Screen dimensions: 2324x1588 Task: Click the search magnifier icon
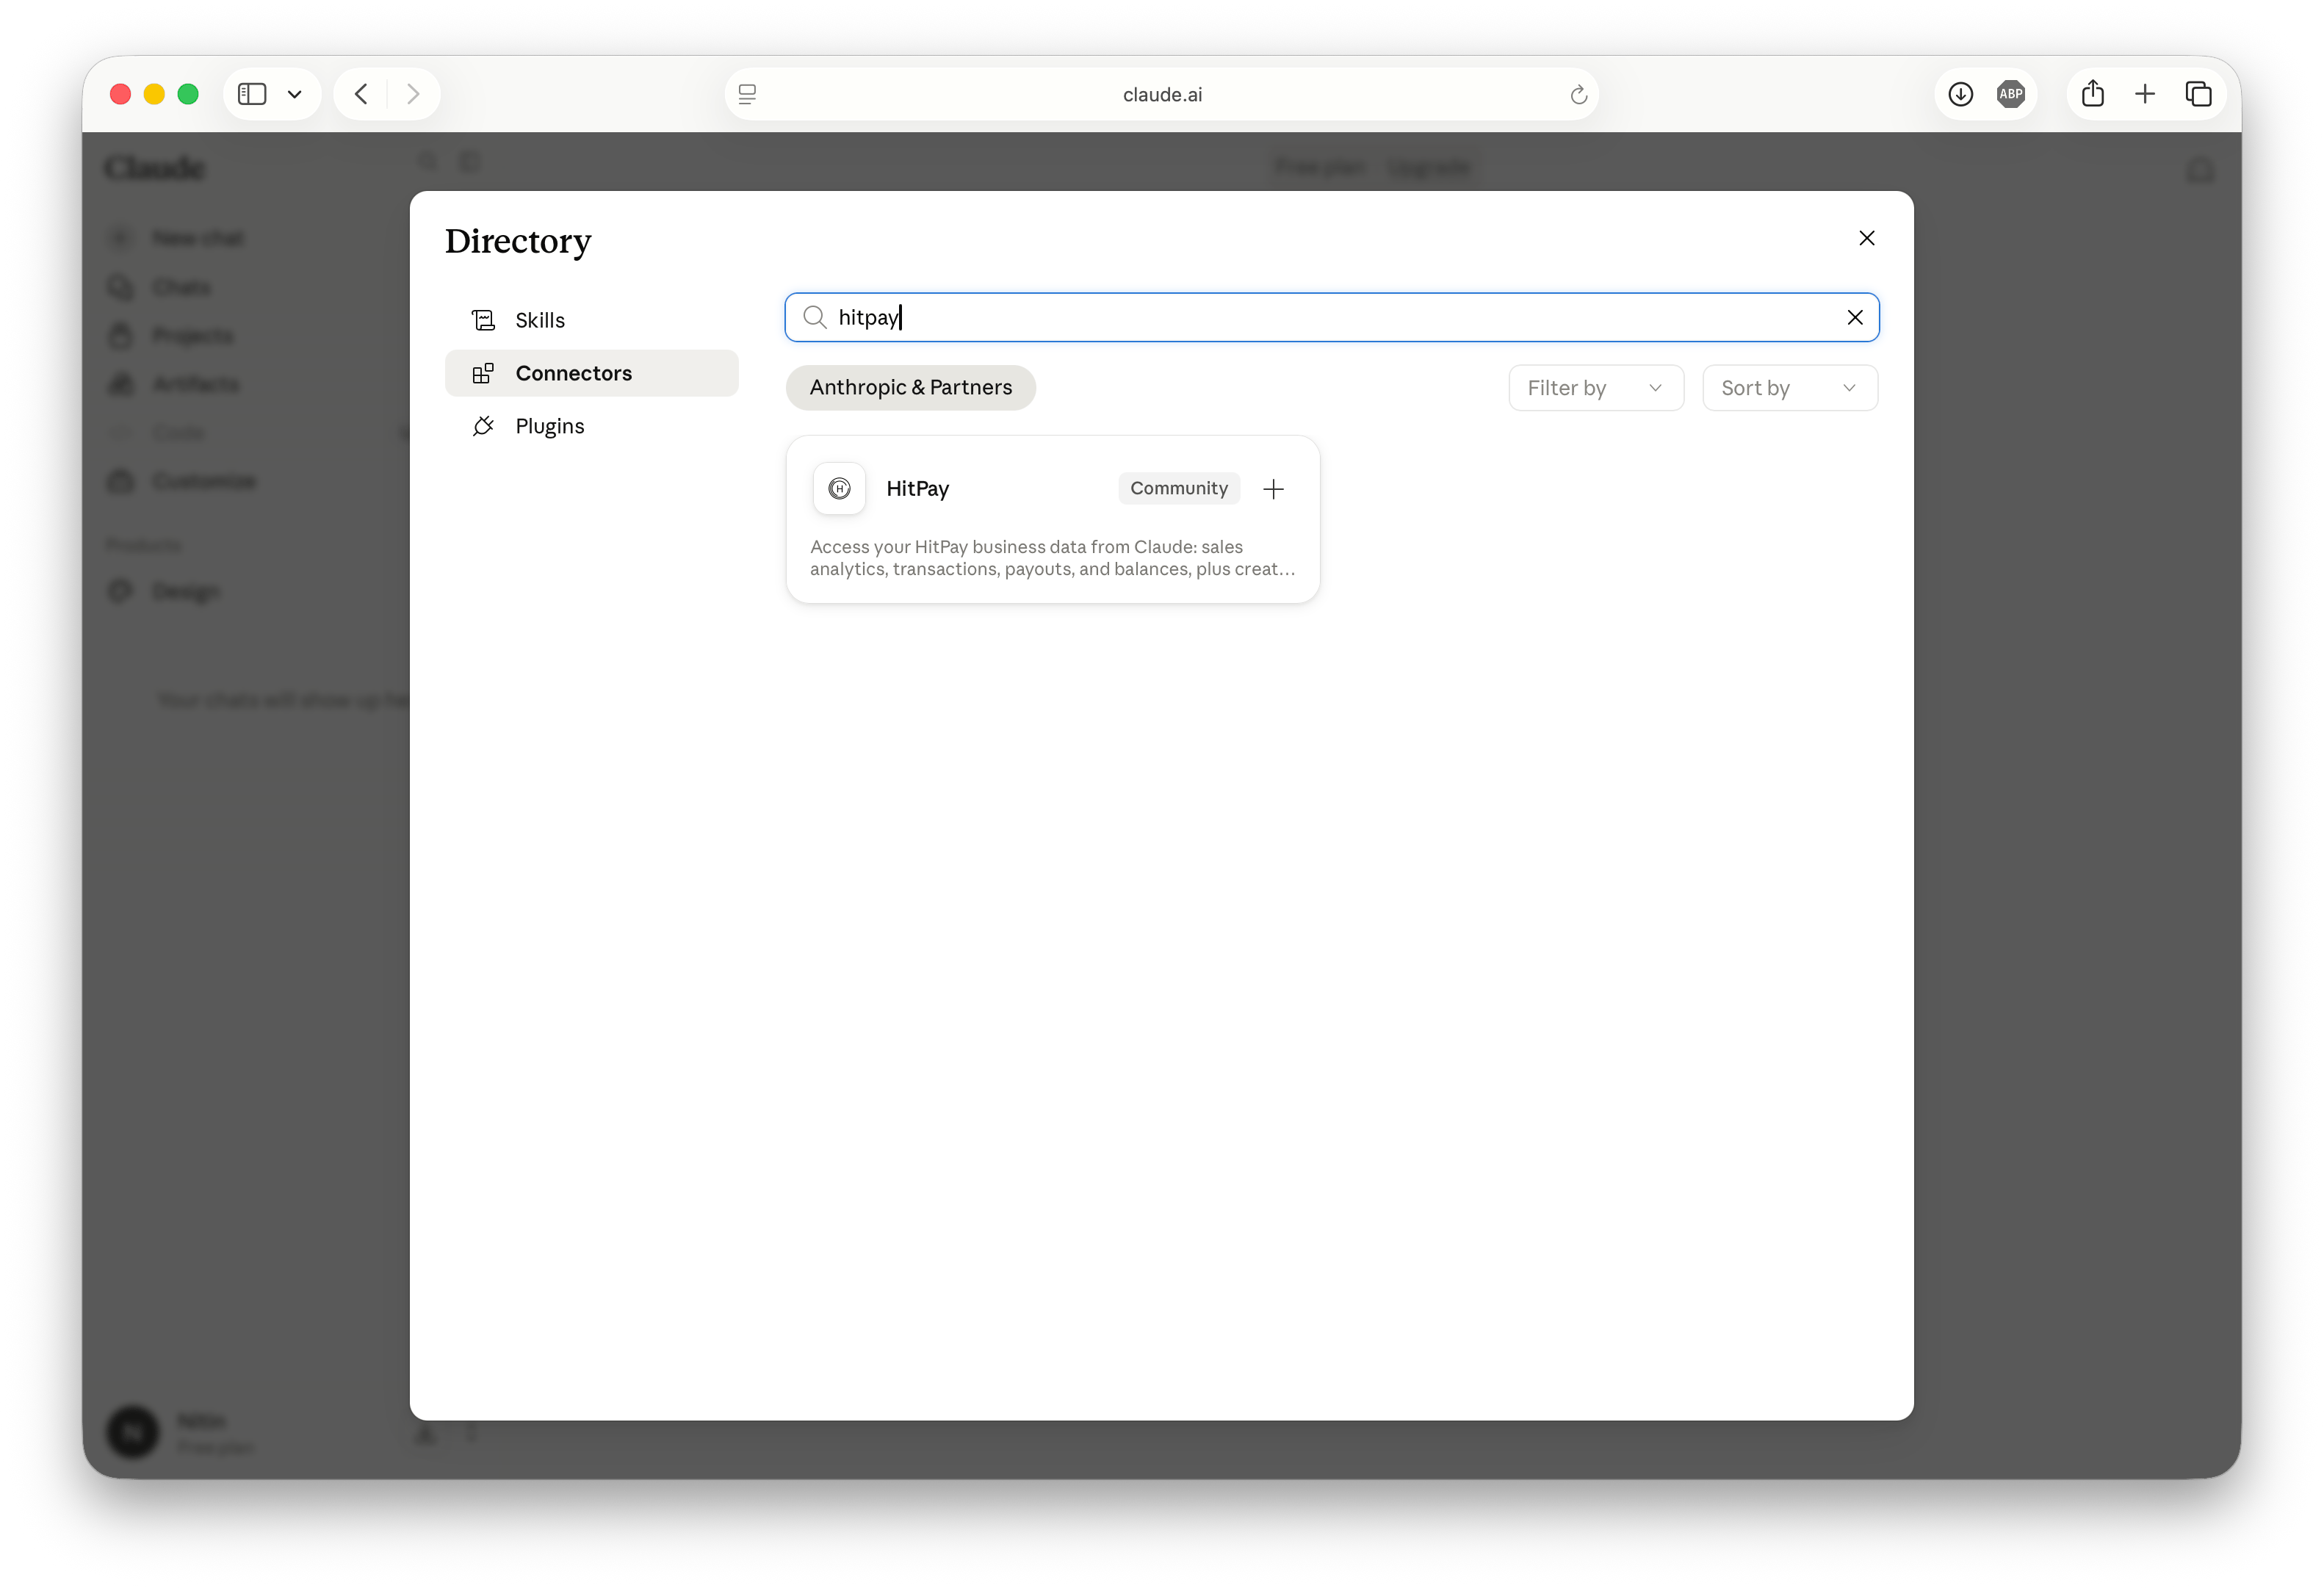tap(815, 317)
